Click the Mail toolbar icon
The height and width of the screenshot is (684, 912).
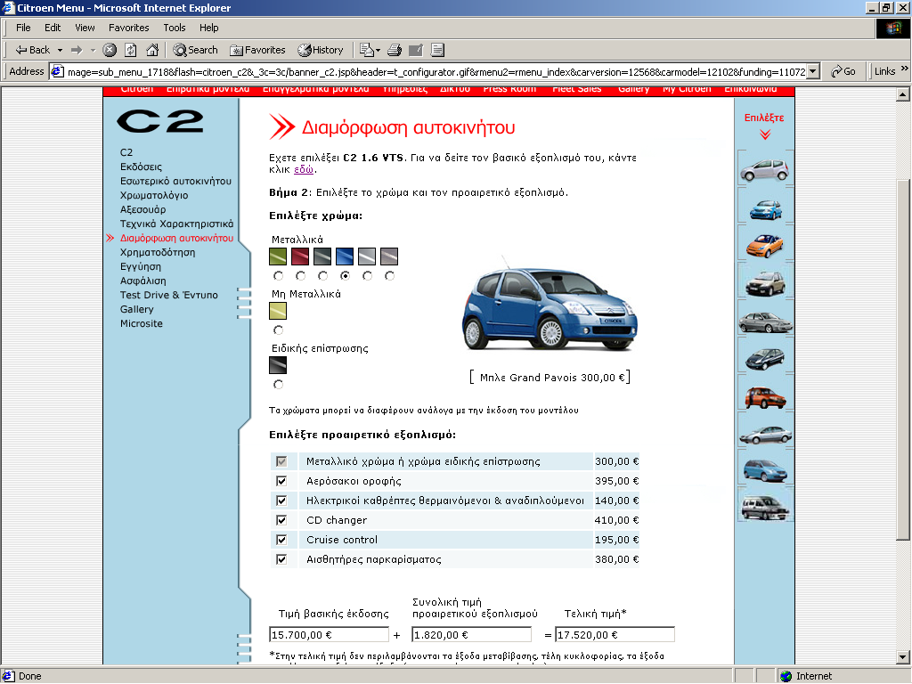click(x=366, y=50)
